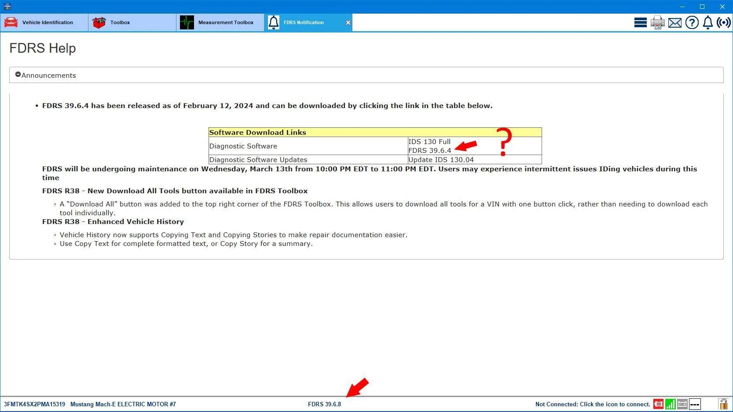The image size is (733, 412).
Task: Click Enhanced Vehicle History announcement heading
Action: [113, 221]
